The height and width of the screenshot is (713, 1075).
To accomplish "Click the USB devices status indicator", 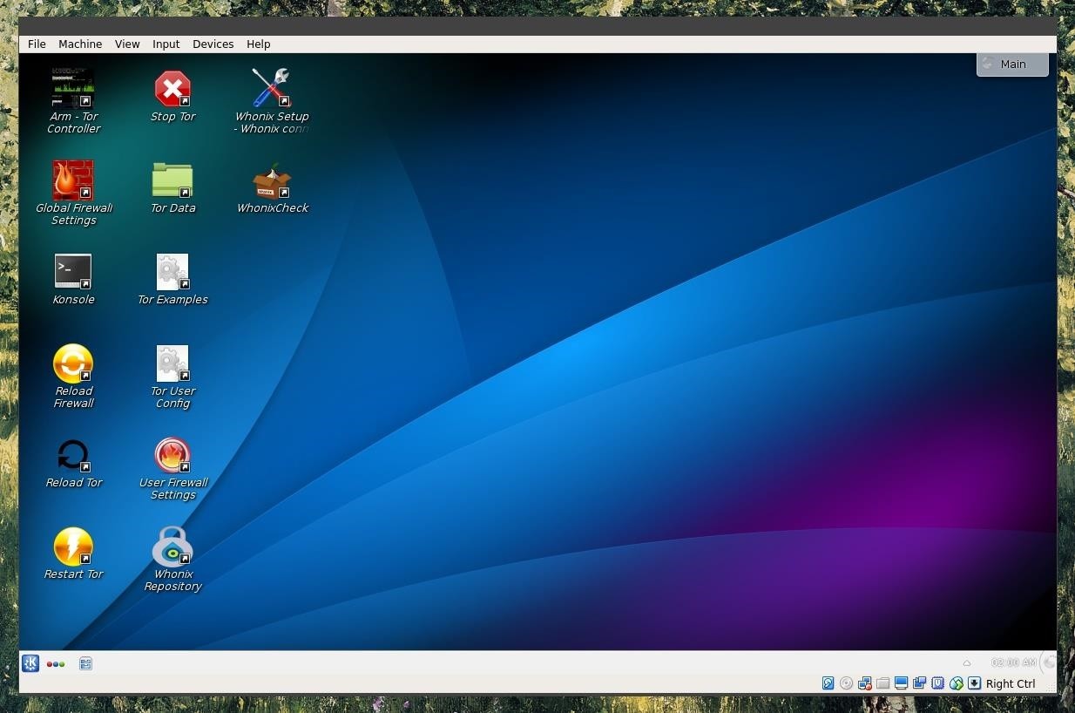I will point(937,683).
